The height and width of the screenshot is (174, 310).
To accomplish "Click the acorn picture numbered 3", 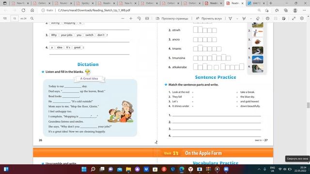I will (257, 42).
